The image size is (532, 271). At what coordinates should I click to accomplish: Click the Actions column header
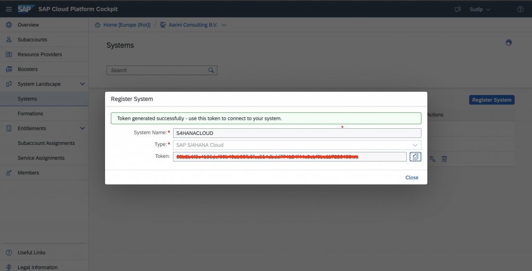(x=435, y=115)
